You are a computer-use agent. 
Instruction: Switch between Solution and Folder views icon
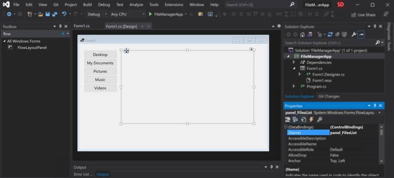coord(310,34)
